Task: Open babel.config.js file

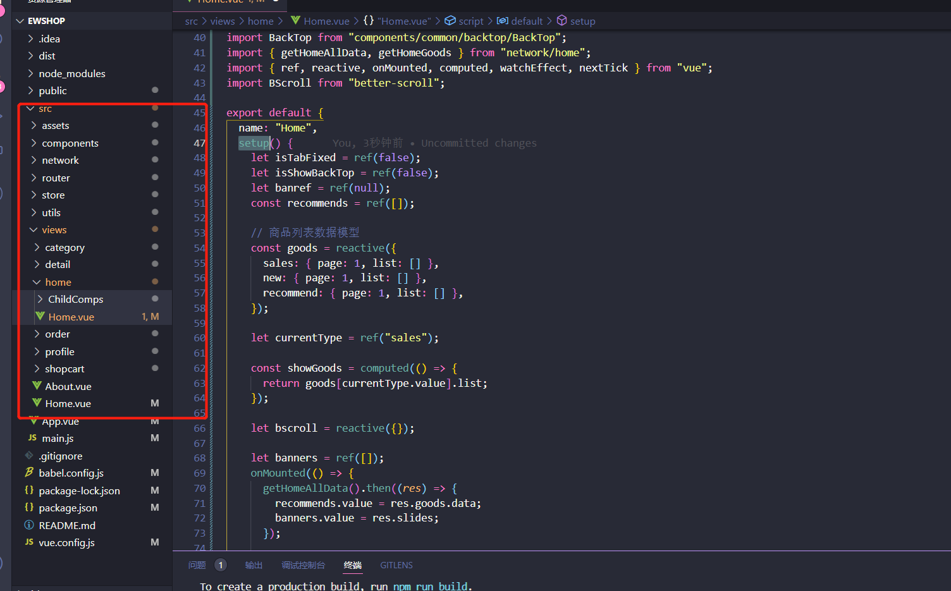Action: (x=71, y=473)
